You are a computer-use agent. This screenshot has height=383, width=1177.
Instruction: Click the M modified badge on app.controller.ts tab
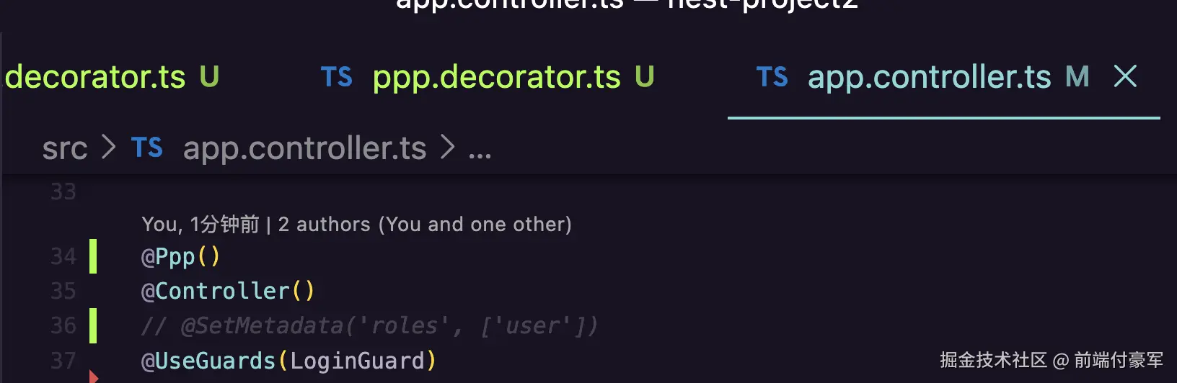(1077, 77)
